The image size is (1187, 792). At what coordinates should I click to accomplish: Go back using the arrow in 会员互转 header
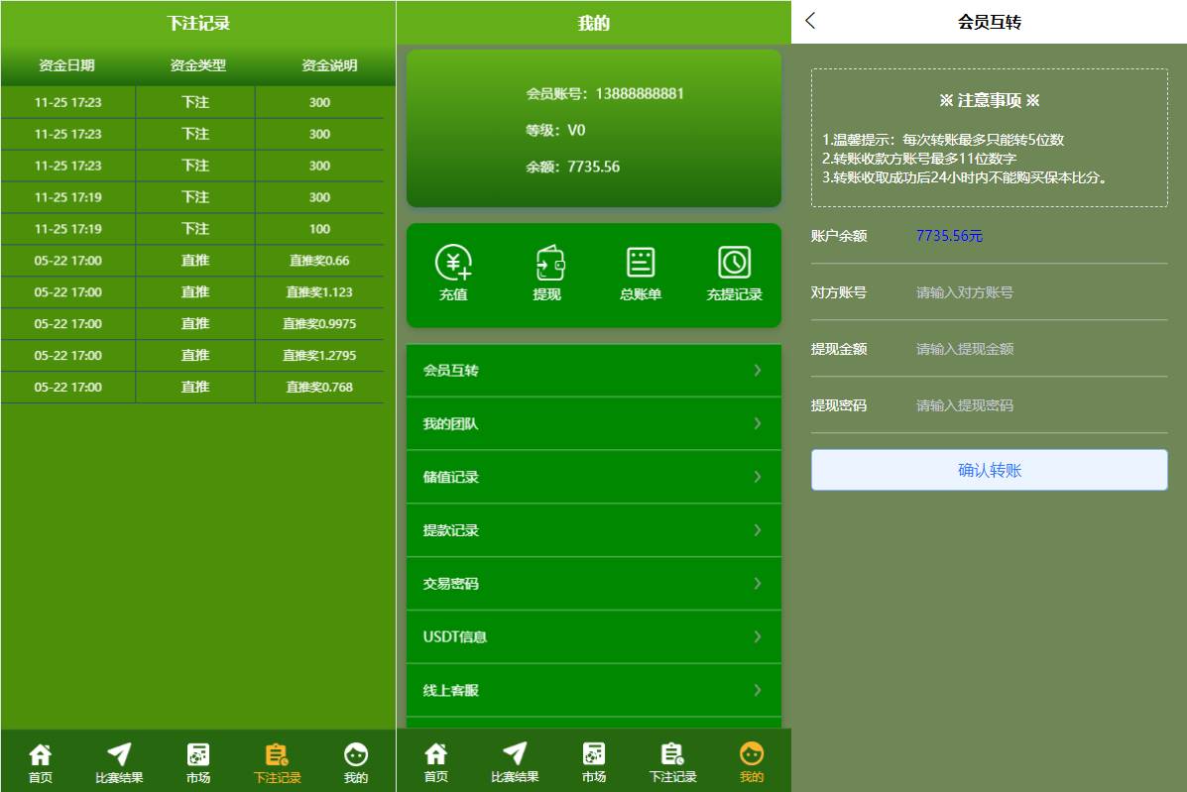pyautogui.click(x=811, y=21)
